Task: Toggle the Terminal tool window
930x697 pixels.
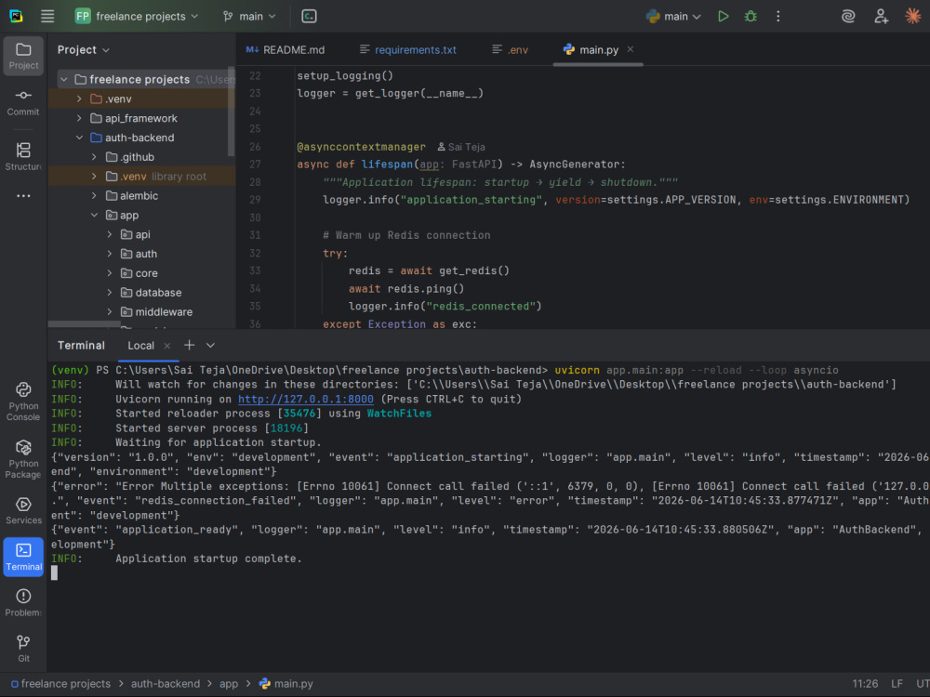Action: pos(23,557)
